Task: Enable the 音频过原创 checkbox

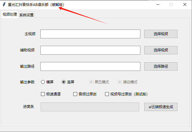Action: pos(75,94)
